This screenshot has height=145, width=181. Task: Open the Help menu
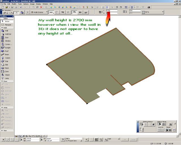(51, 4)
